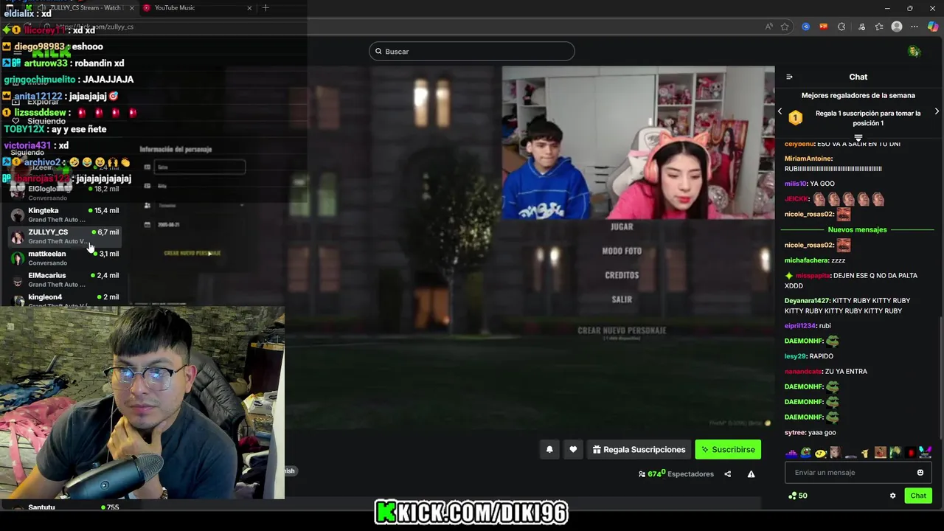Image resolution: width=944 pixels, height=531 pixels.
Task: Click the 674 Espectadores viewer count
Action: [x=676, y=474]
